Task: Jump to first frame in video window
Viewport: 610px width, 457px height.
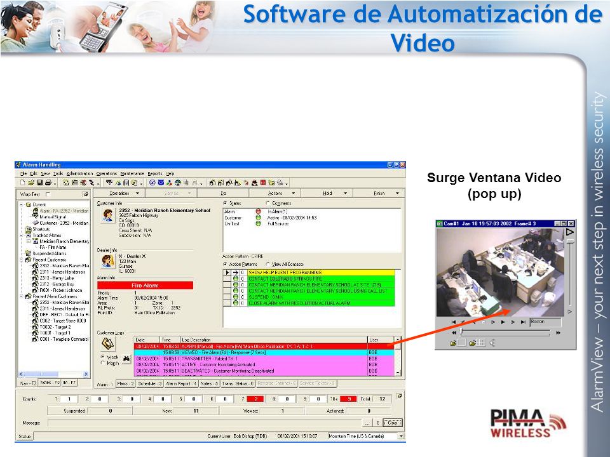Action: click(453, 322)
